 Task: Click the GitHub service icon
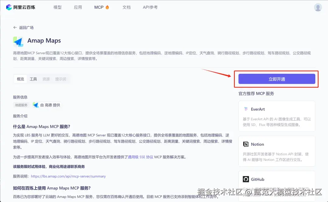tap(246, 179)
